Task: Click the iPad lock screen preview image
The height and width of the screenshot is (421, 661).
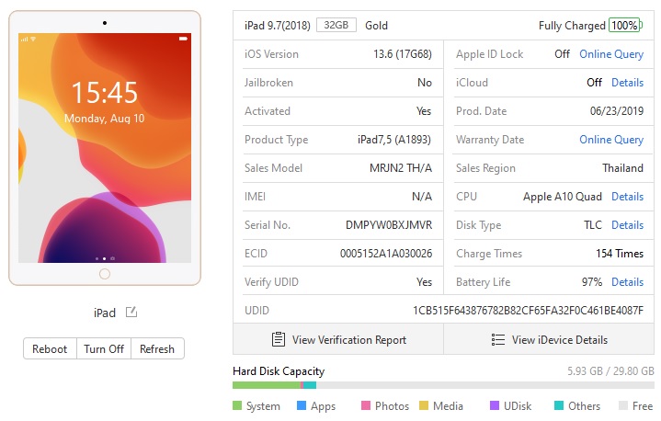Action: [105, 148]
